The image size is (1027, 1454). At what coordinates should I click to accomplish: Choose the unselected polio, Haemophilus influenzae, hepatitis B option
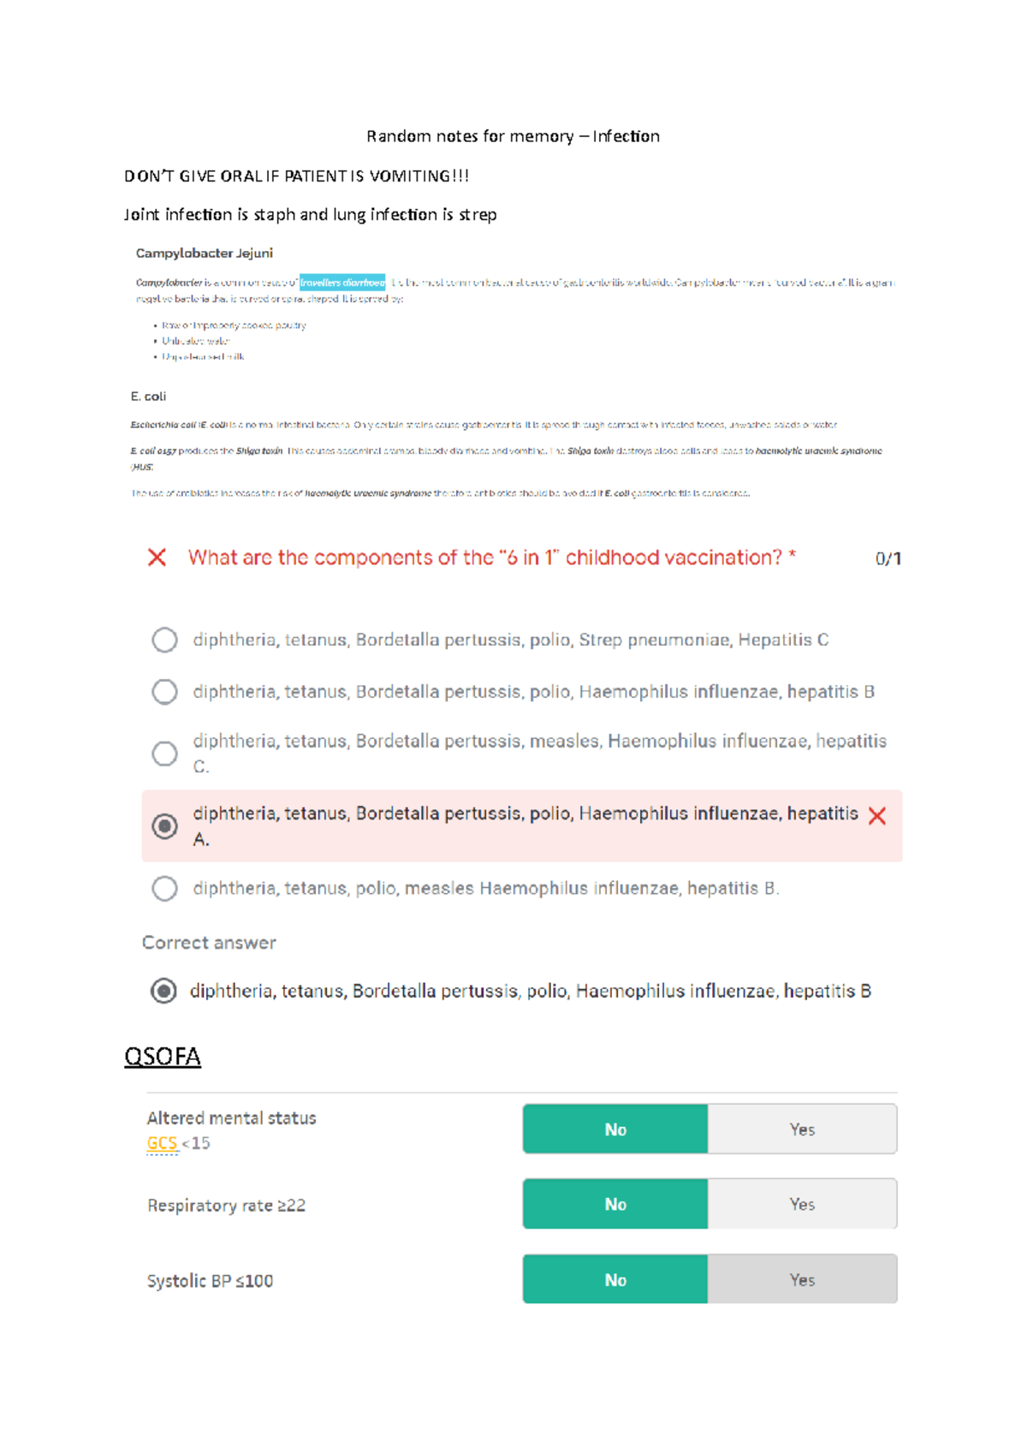coord(164,692)
